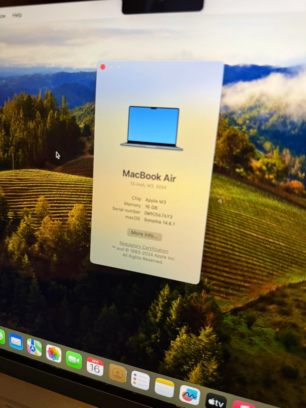
Task: Open the Apple TV app in the Dock
Action: point(216,401)
